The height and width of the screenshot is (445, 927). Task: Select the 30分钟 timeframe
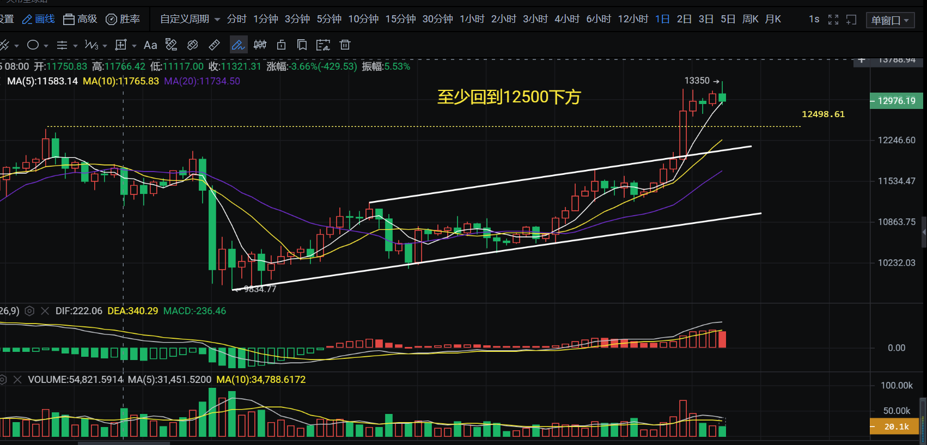click(x=437, y=19)
